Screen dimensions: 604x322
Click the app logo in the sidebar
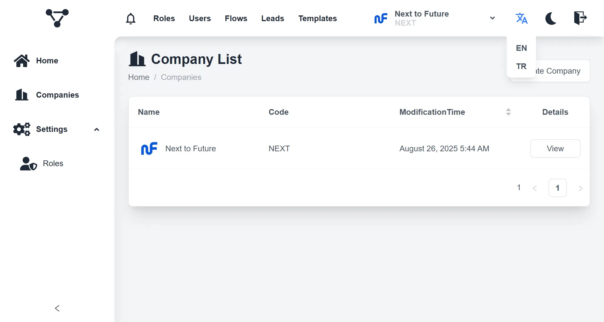tap(57, 18)
